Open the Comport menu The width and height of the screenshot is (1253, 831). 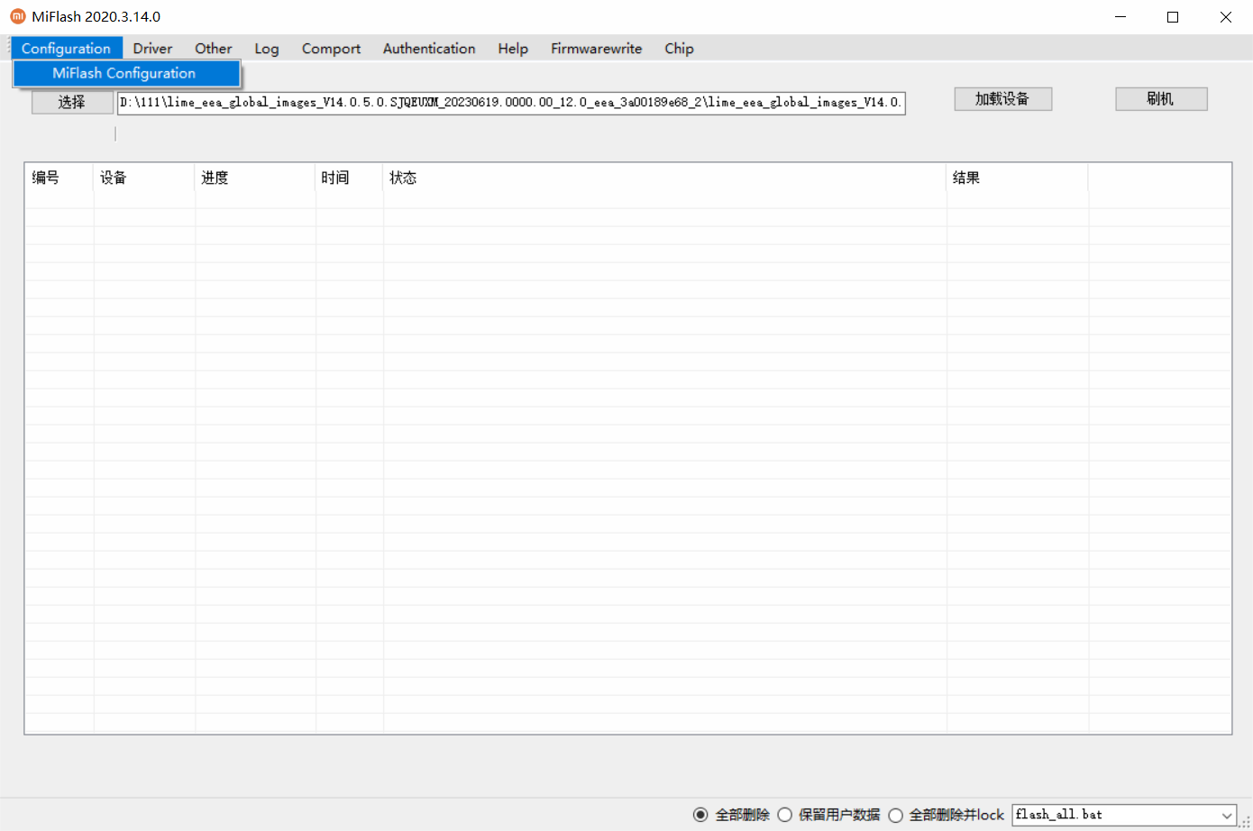[x=331, y=49]
